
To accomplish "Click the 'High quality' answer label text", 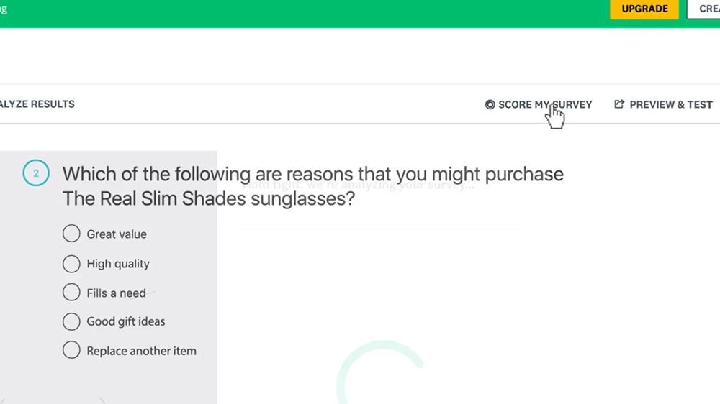I will tap(118, 264).
